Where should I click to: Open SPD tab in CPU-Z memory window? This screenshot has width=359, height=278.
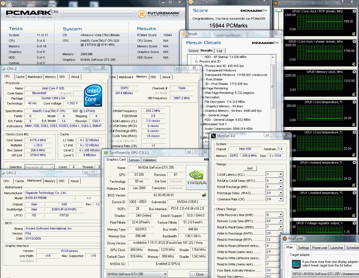(153, 77)
